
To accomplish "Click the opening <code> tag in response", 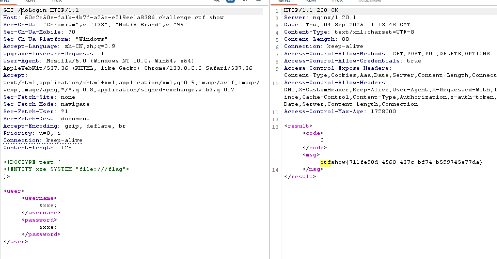I will click(313, 133).
